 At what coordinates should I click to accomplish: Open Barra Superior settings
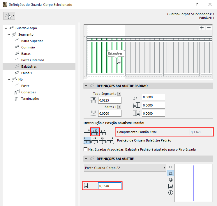[32, 41]
